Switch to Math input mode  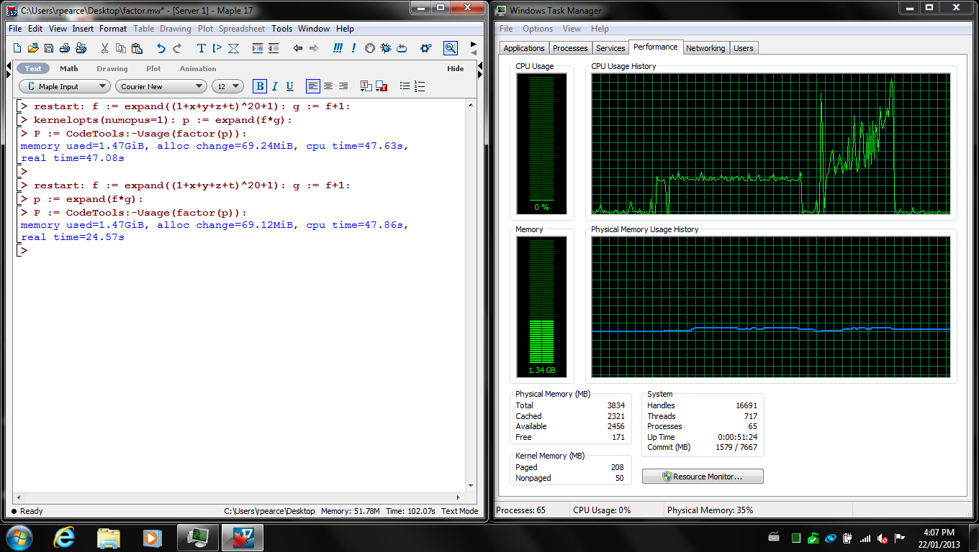point(69,68)
